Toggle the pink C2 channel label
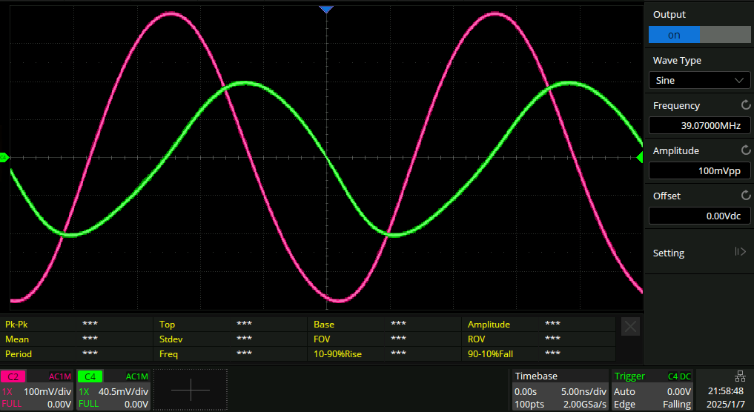The height and width of the screenshot is (412, 754). (x=14, y=376)
